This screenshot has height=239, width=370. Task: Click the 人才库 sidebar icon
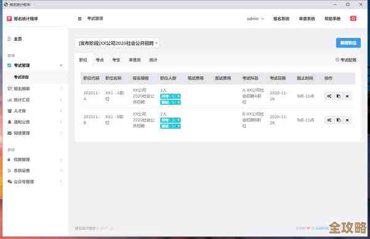10,111
